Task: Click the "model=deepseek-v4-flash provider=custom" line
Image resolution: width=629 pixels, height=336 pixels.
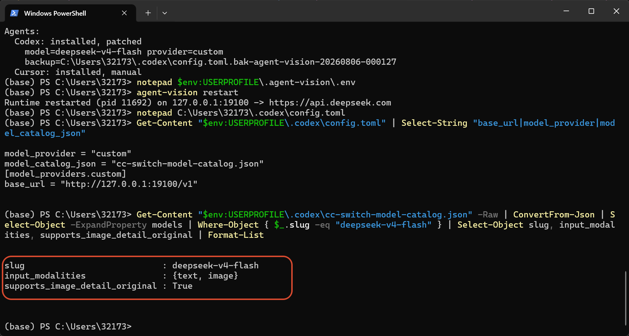Action: coord(124,52)
